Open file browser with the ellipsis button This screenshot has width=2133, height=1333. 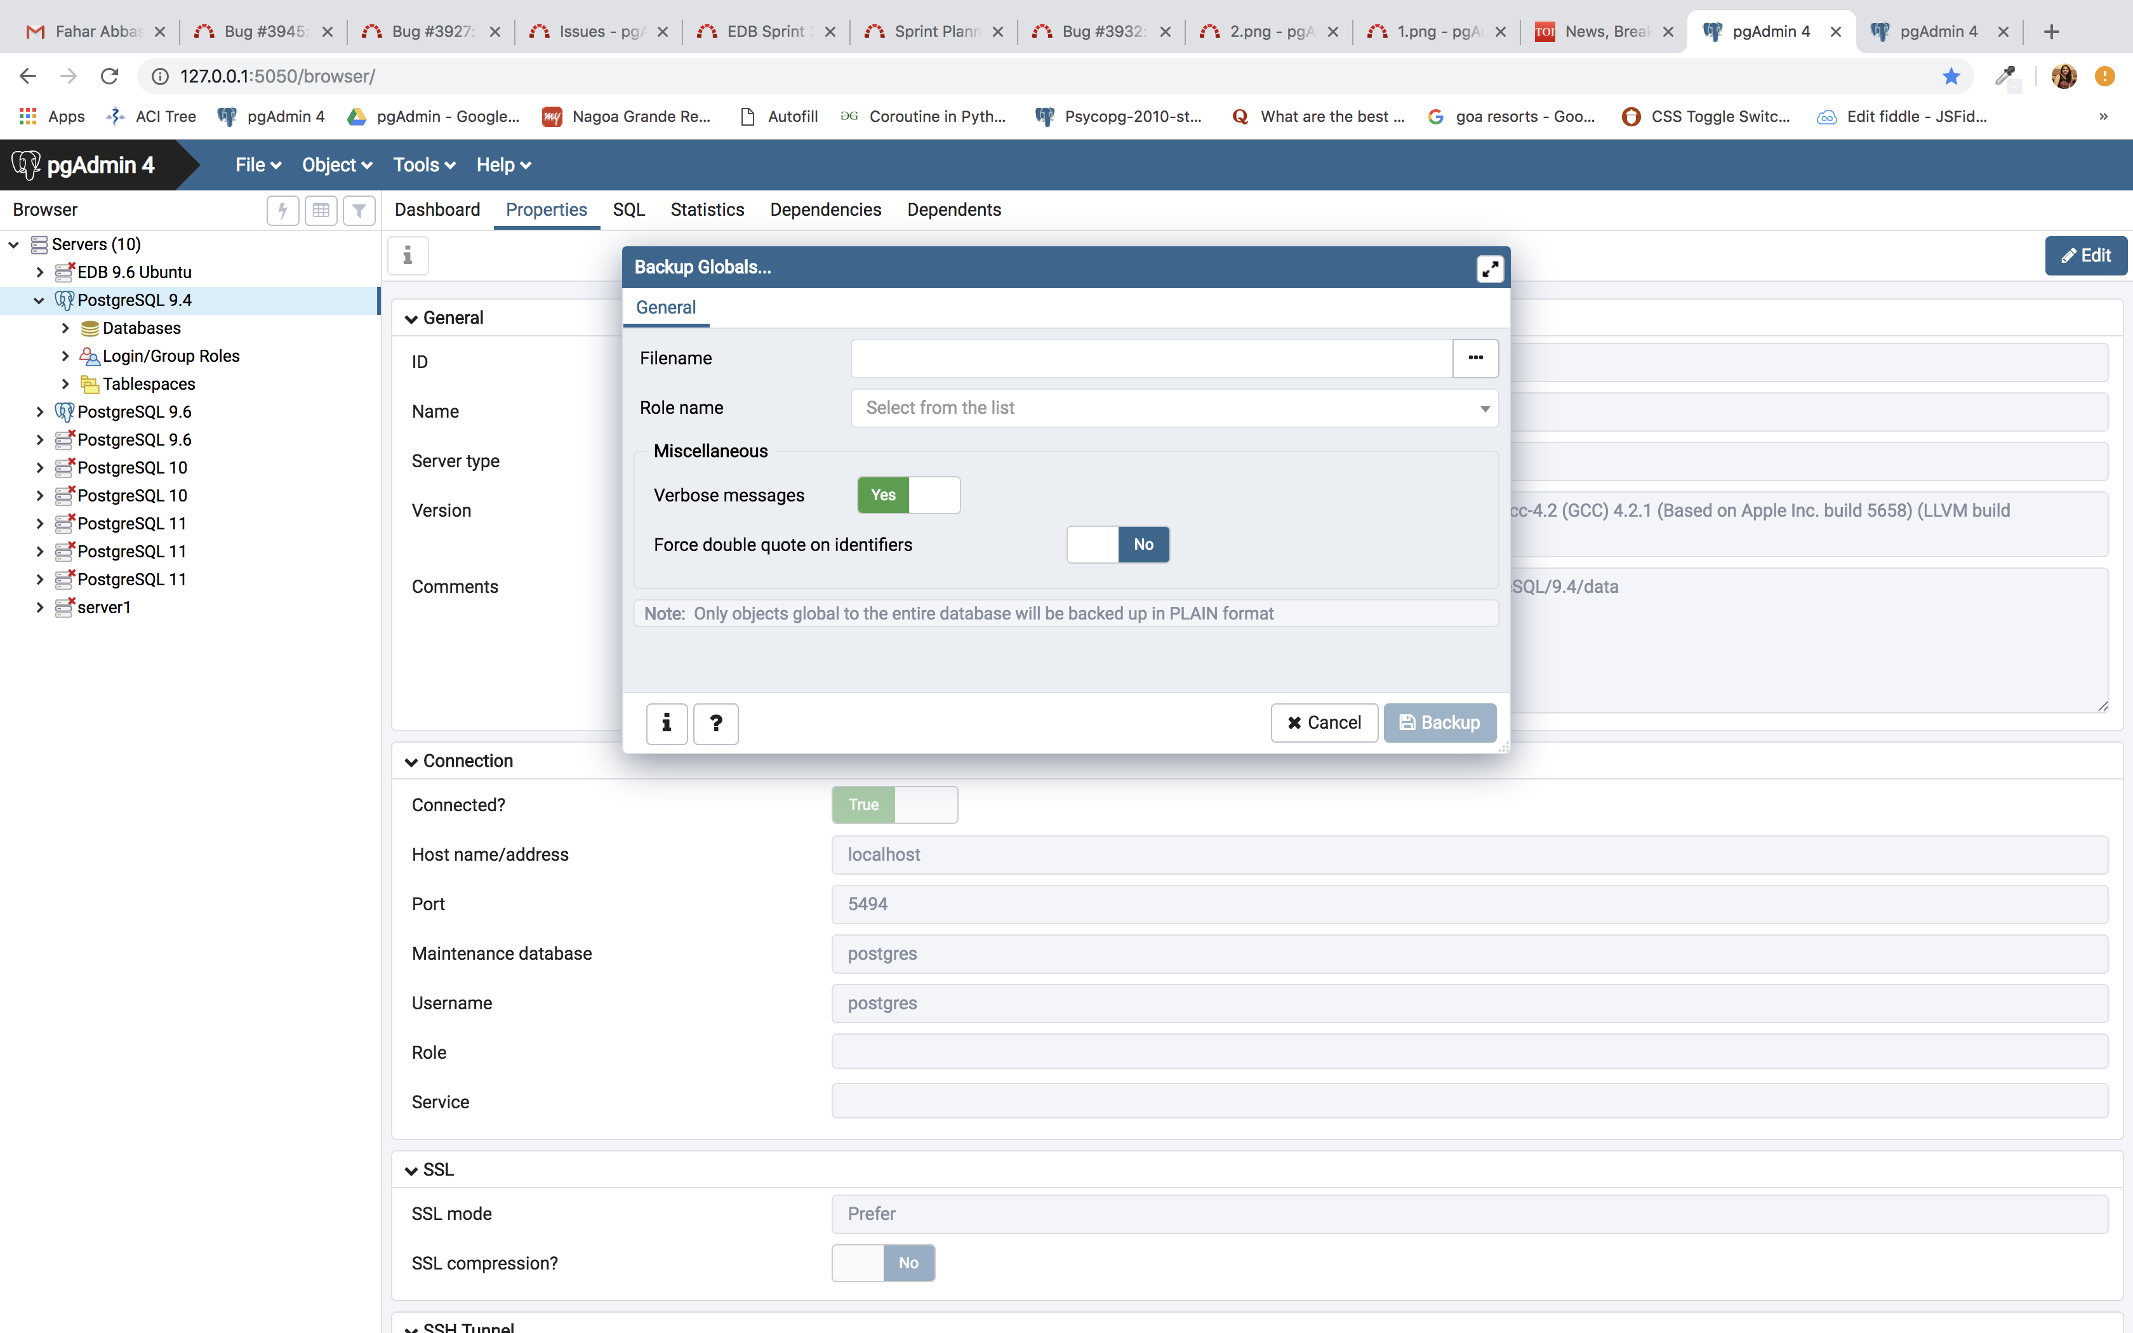[1475, 358]
